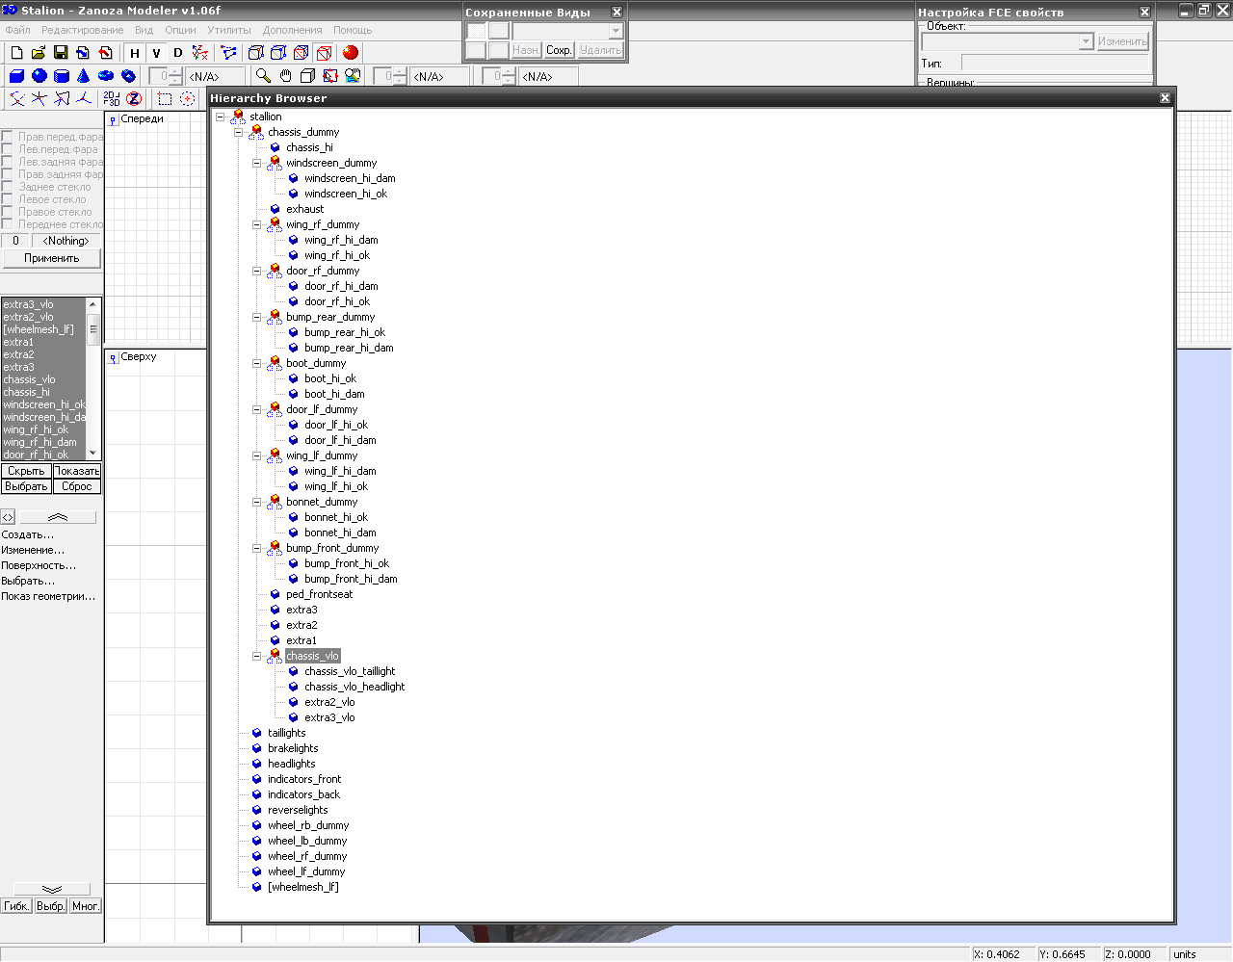The image size is (1233, 962).
Task: Toggle the V axis lock button
Action: (156, 53)
